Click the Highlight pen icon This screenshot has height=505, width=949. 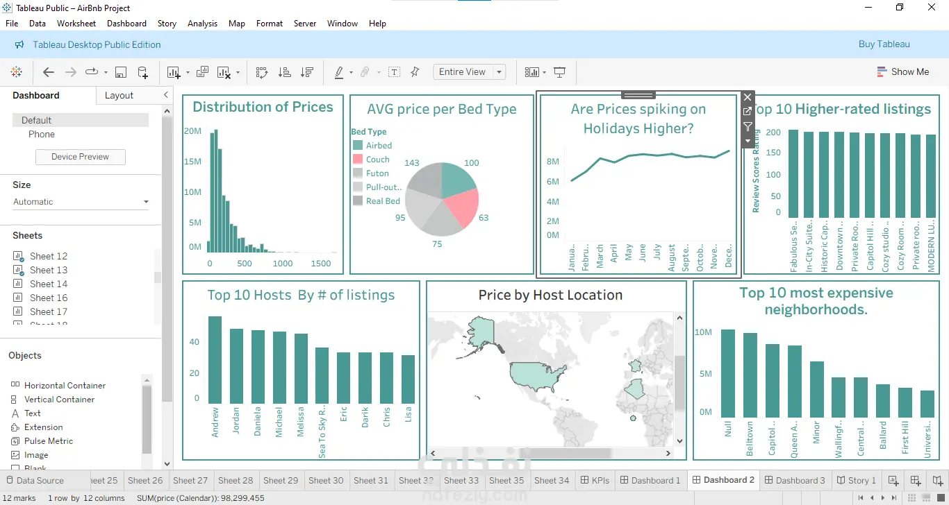339,72
